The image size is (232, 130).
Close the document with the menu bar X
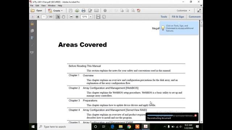[201, 5]
